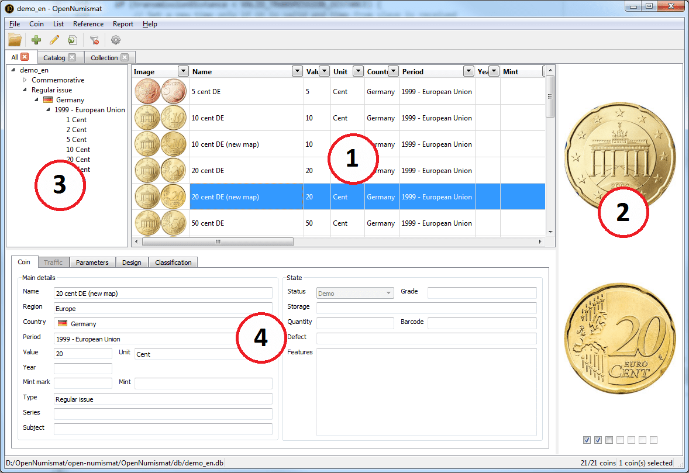The image size is (689, 473).
Task: Copy coin using the duplicate toolbar icon
Action: (72, 40)
